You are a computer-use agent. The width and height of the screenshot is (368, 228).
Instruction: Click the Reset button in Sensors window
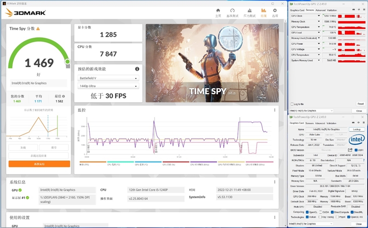pyautogui.click(x=361, y=104)
